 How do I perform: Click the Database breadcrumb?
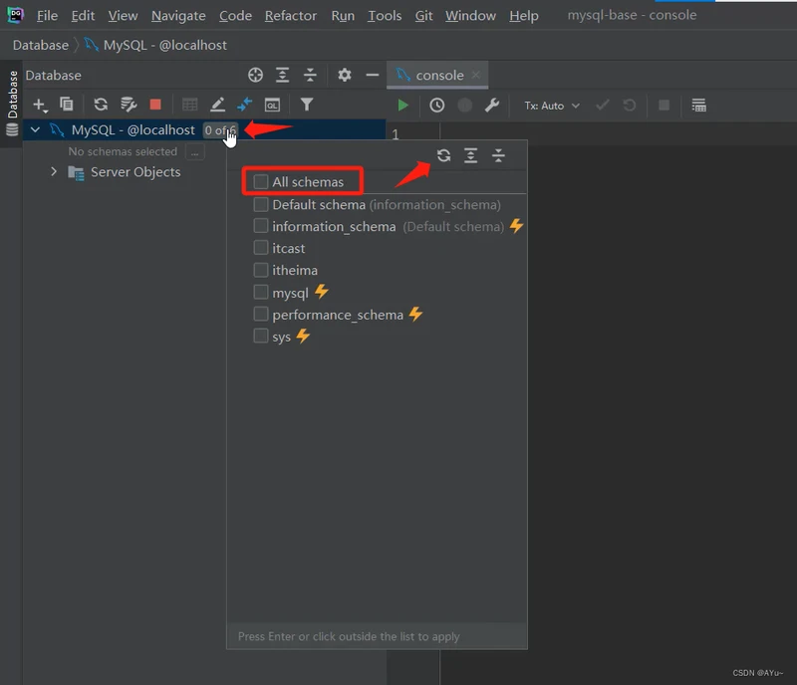click(41, 45)
